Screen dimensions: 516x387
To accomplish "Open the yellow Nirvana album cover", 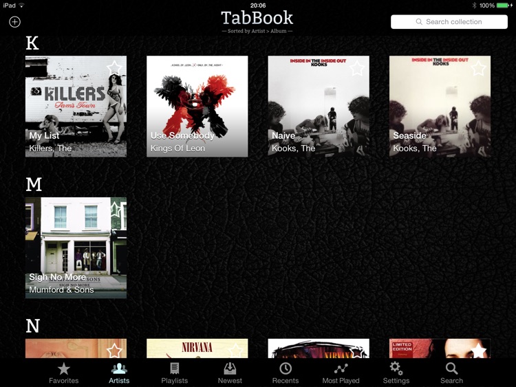I will click(197, 349).
